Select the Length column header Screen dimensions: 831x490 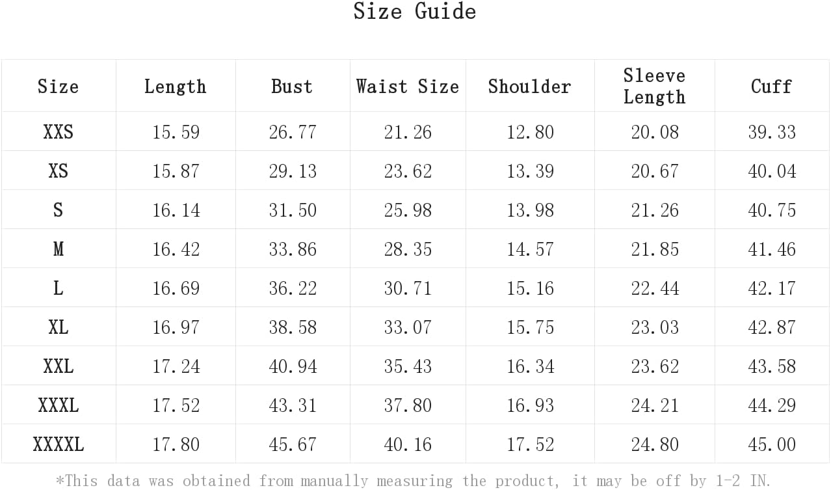pyautogui.click(x=176, y=87)
